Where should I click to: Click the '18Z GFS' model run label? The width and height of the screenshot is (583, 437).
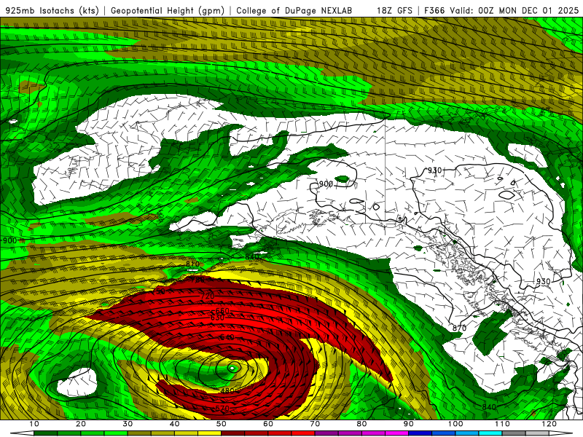pos(394,10)
